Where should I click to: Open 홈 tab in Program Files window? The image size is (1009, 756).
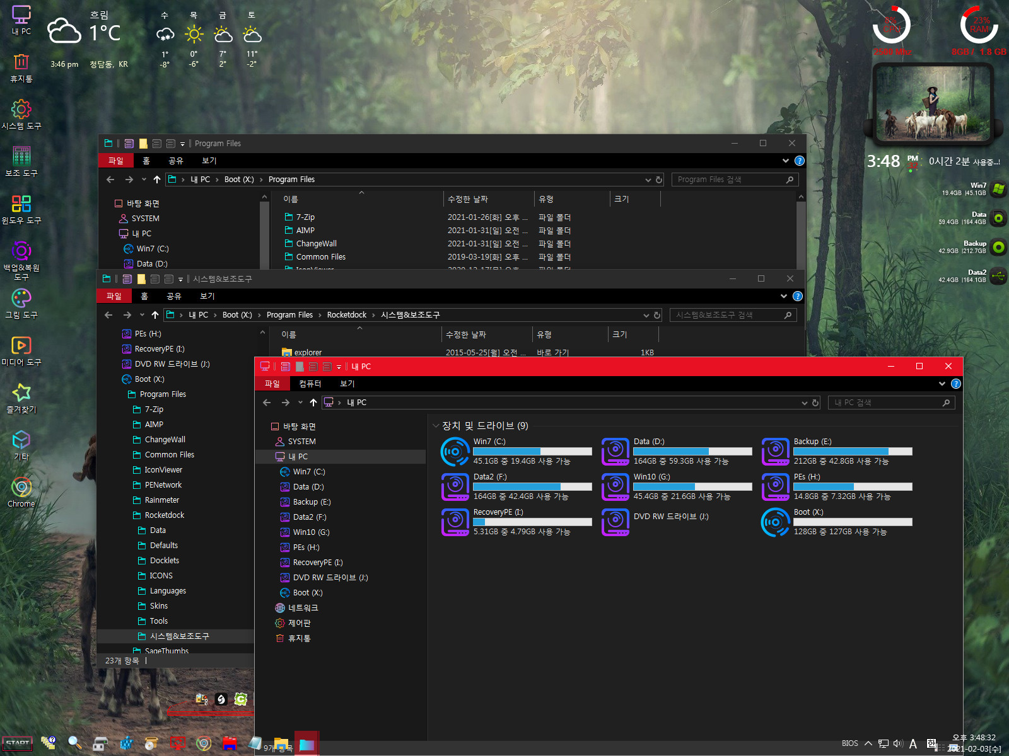pos(146,161)
